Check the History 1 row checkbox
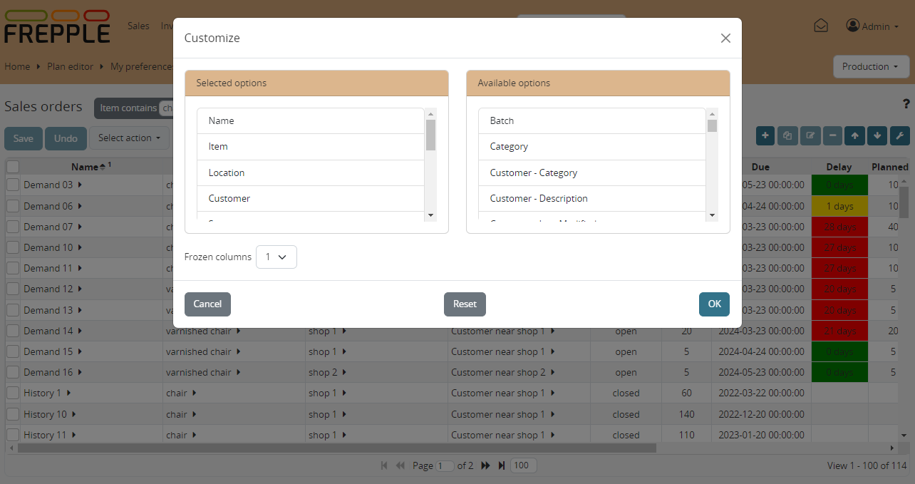The image size is (915, 484). tap(12, 393)
